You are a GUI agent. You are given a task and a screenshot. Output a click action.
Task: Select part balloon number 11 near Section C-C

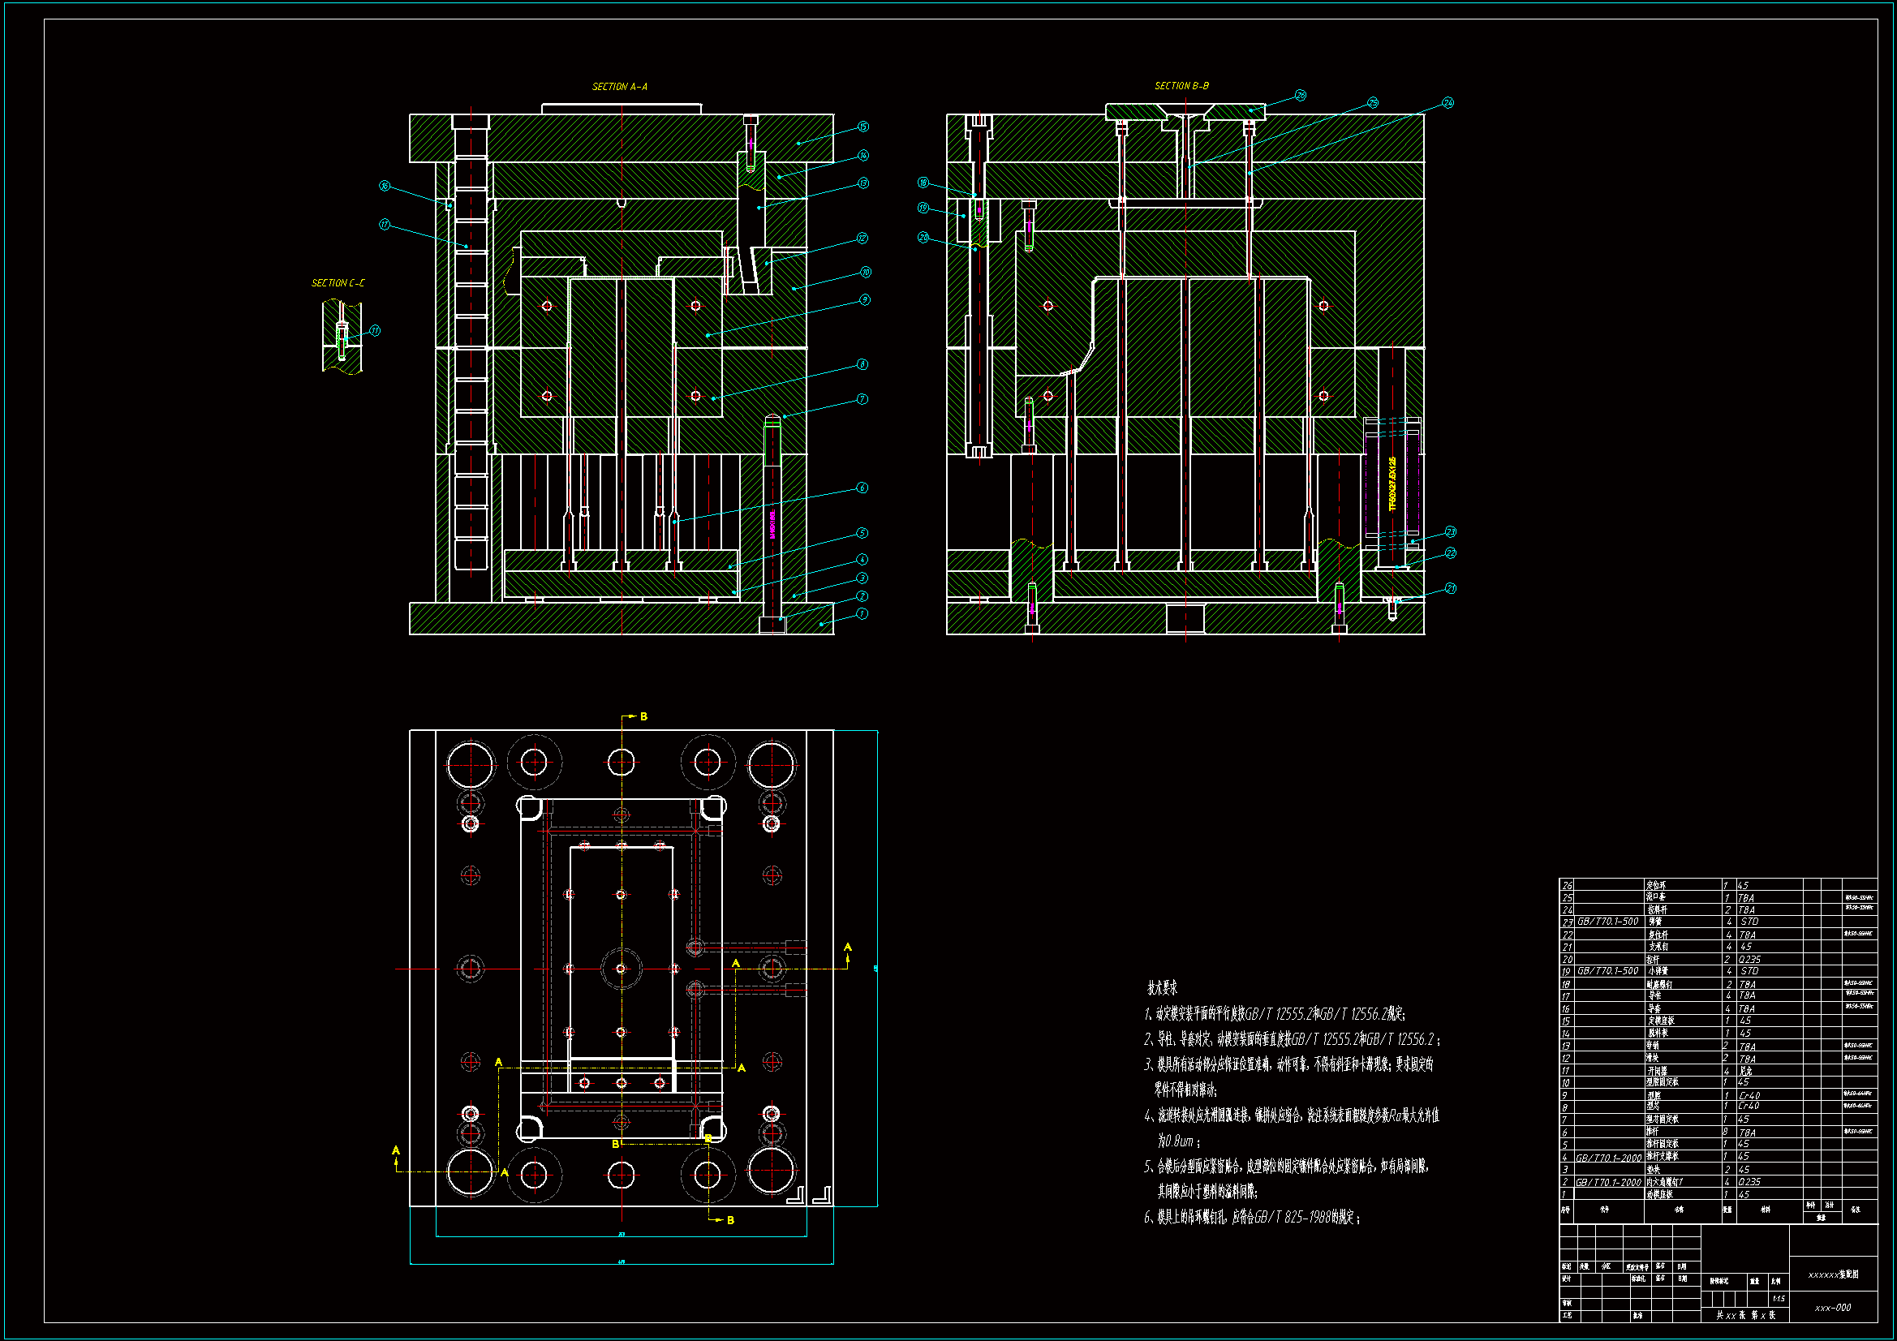tap(375, 331)
